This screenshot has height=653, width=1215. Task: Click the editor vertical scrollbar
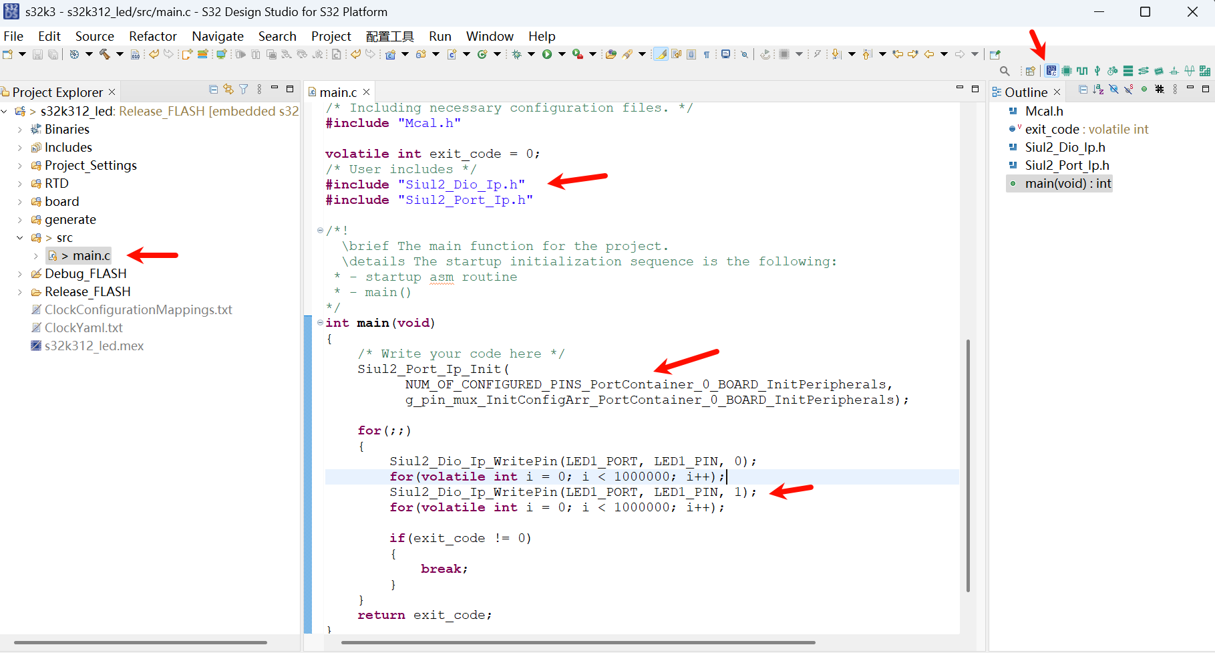(967, 466)
